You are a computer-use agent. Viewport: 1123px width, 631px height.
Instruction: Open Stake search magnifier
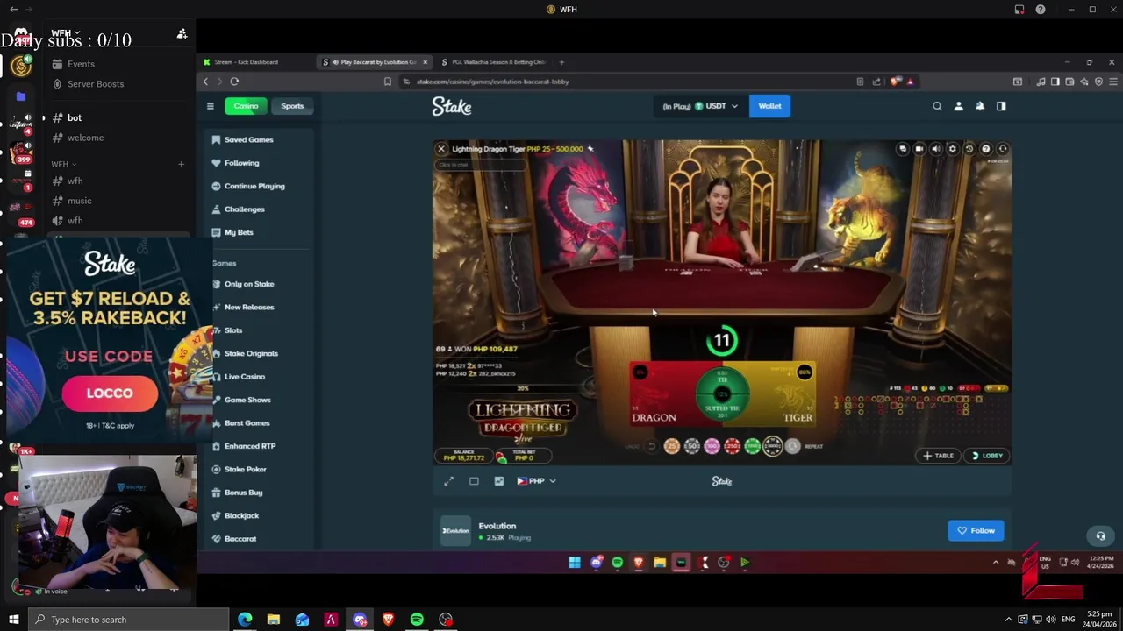(937, 106)
